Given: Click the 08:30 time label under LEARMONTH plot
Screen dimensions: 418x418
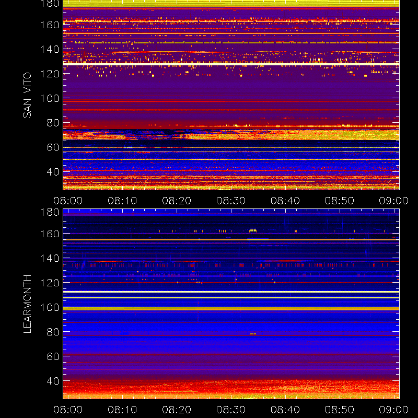Looking at the screenshot, I should point(231,410).
